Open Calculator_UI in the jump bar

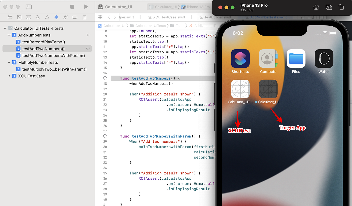pos(111,26)
